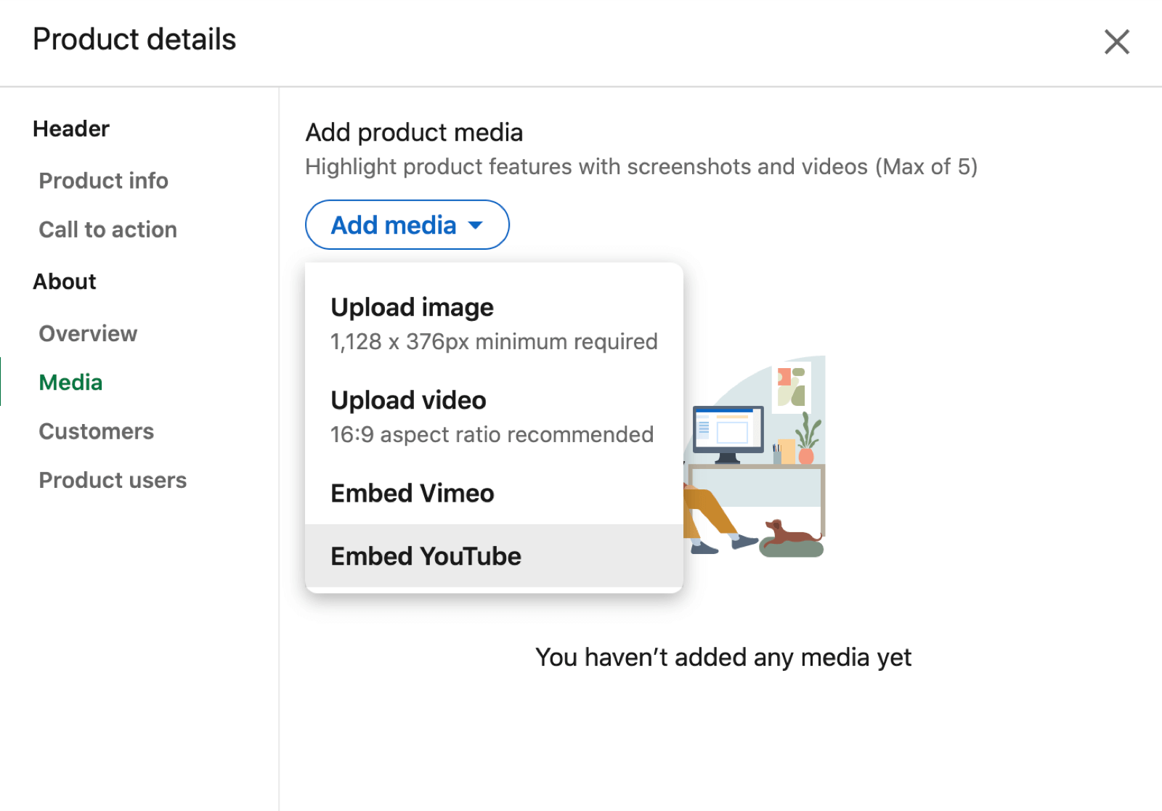Select the Header section heading
The width and height of the screenshot is (1162, 811).
pyautogui.click(x=70, y=129)
